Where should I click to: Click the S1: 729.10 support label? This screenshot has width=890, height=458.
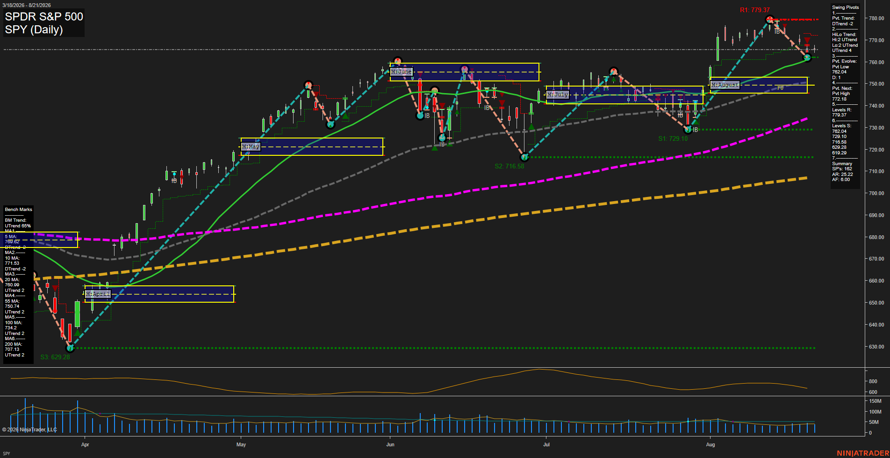tap(673, 138)
